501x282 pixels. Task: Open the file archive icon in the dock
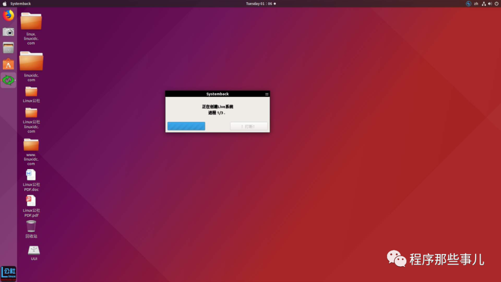[8, 47]
